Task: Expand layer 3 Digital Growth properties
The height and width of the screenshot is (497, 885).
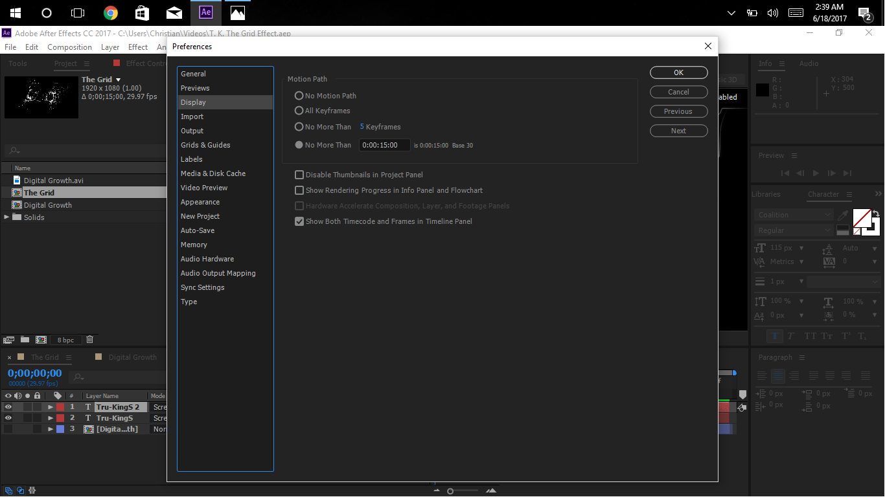Action: [x=51, y=429]
